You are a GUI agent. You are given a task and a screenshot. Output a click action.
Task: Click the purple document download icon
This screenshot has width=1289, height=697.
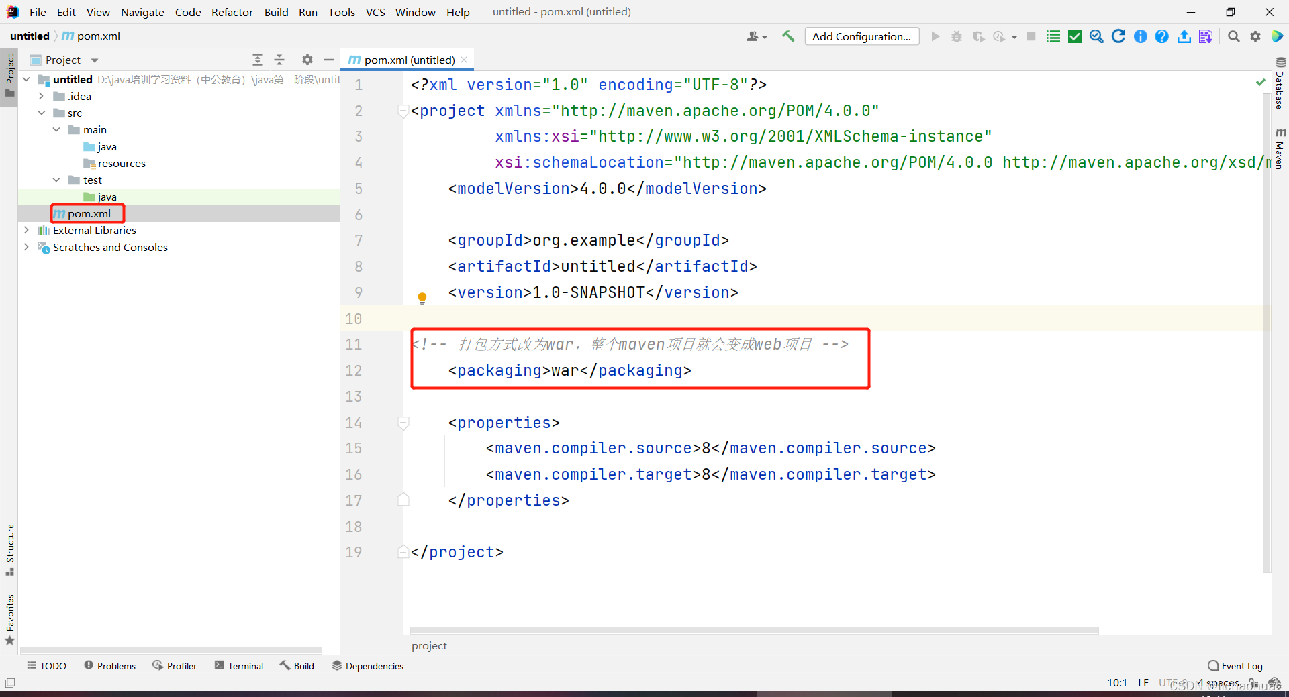point(1206,36)
